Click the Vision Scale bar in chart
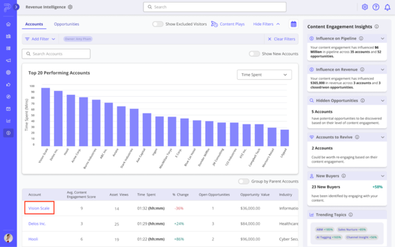 click(45, 117)
